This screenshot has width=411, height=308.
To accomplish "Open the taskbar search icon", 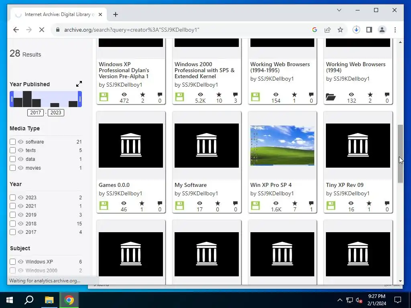I will pos(29,300).
